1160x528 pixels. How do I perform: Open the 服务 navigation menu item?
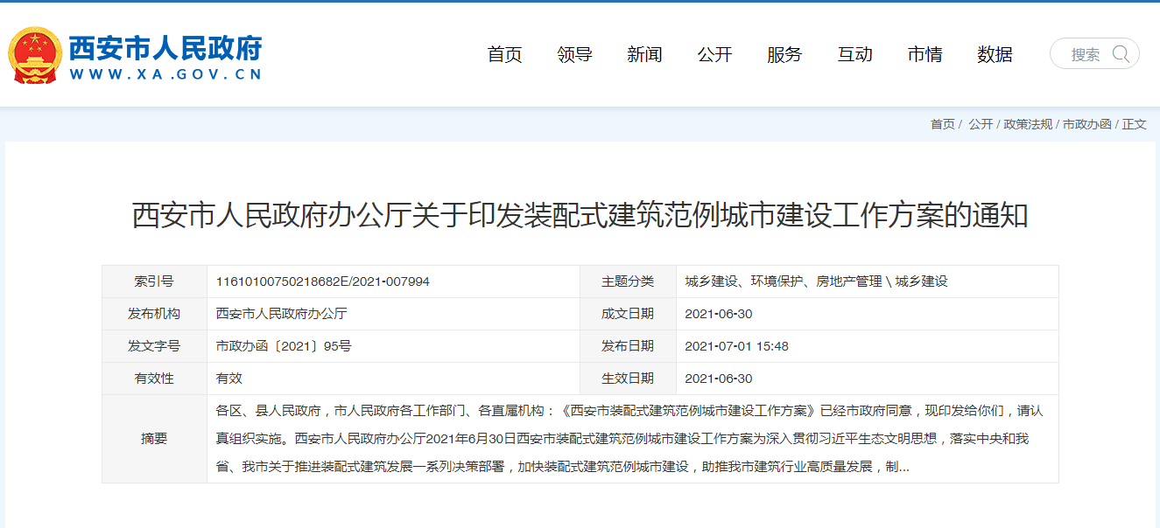pyautogui.click(x=784, y=54)
